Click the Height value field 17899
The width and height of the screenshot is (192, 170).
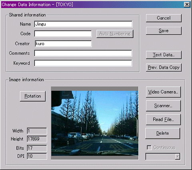pos(37,139)
